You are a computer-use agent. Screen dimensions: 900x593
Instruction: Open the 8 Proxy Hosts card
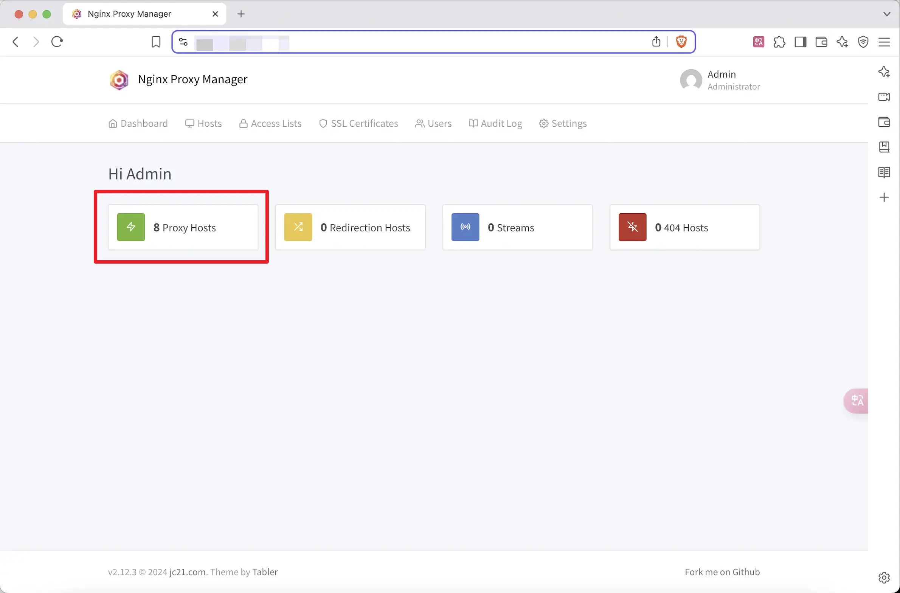tap(183, 227)
